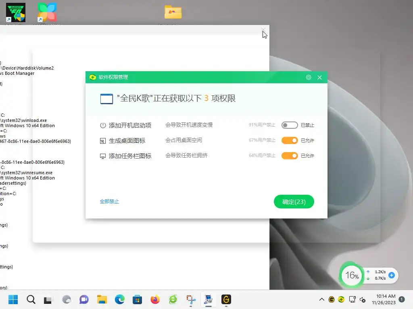
Task: Open the Windows Start menu
Action: click(13, 299)
